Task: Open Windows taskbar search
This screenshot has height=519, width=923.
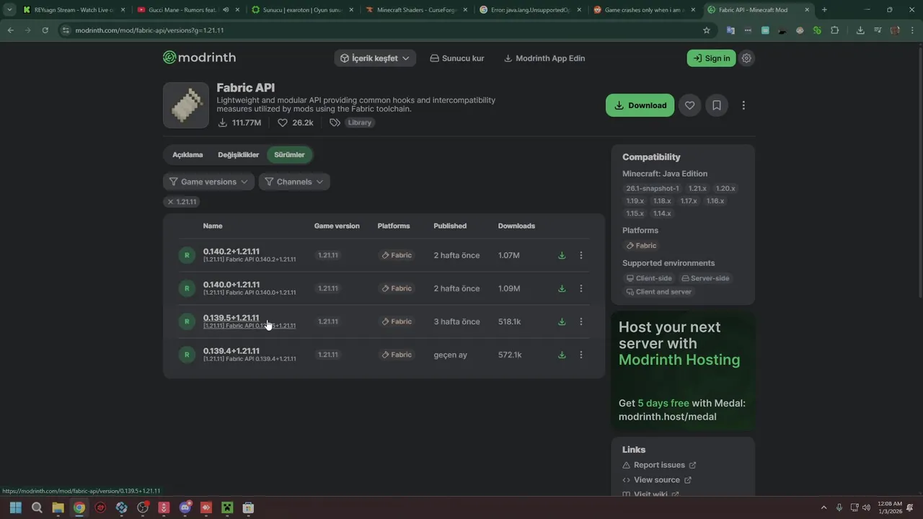Action: pyautogui.click(x=37, y=507)
